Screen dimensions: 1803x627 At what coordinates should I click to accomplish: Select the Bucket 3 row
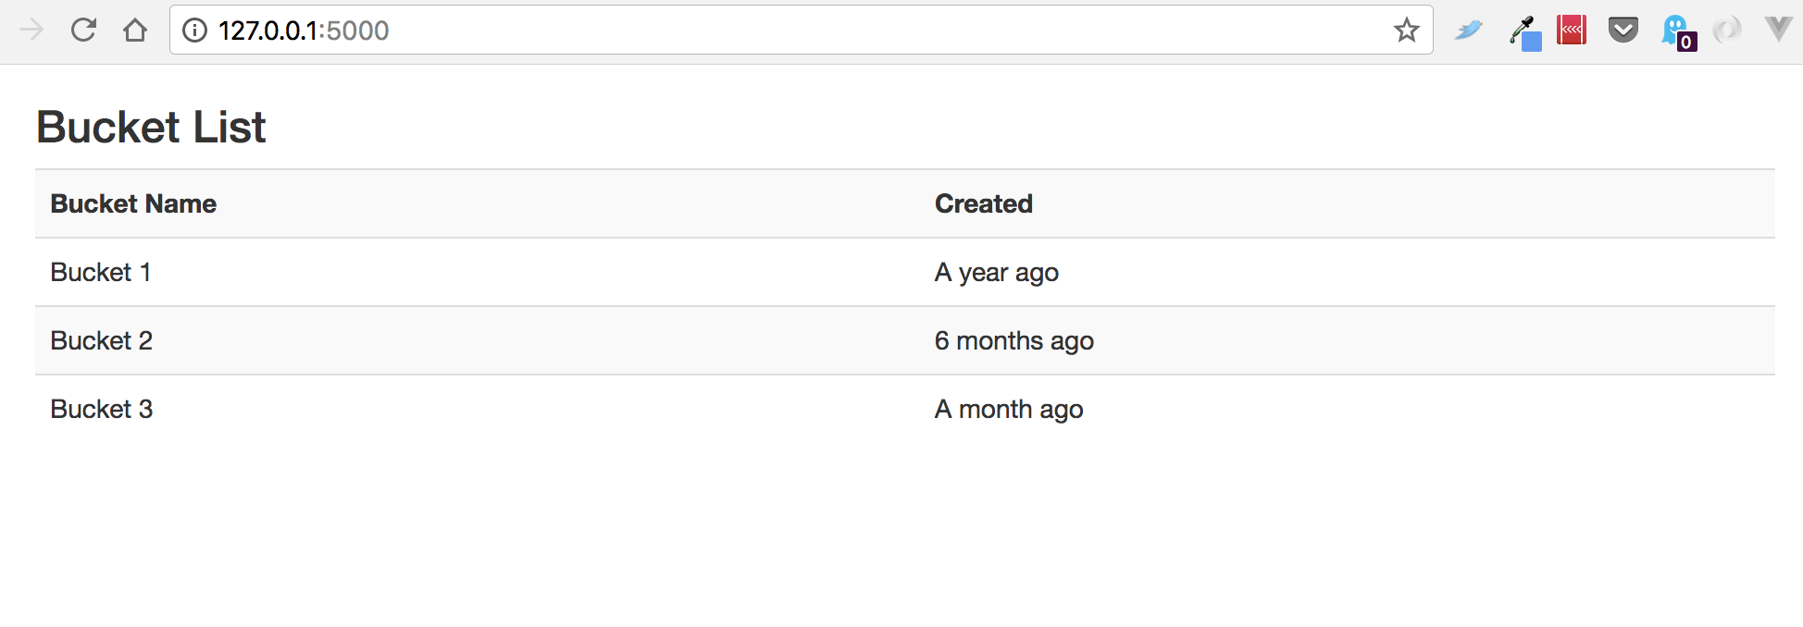[x=905, y=409]
